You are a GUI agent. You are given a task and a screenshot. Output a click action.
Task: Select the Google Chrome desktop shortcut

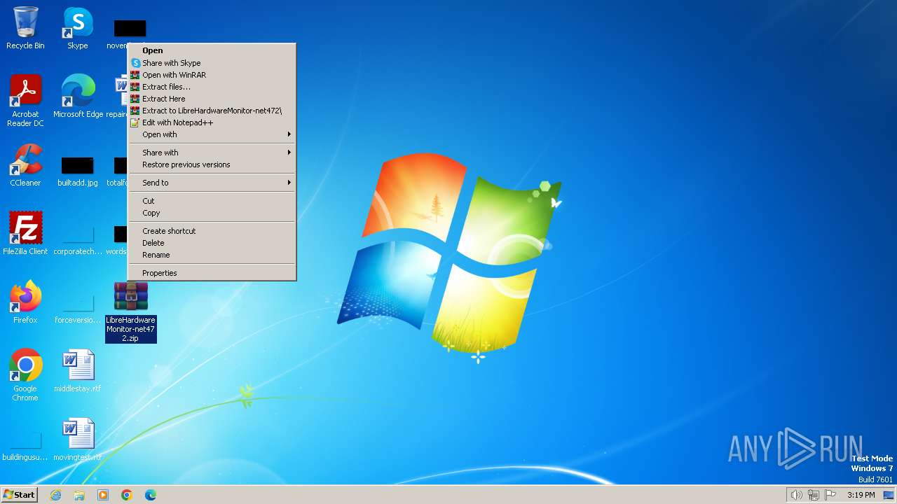(x=25, y=375)
